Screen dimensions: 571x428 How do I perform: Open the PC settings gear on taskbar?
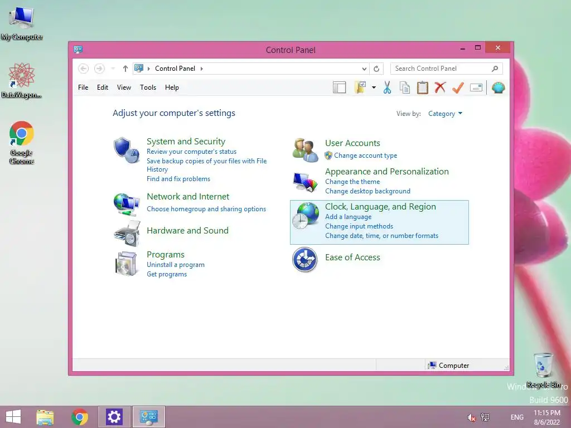pos(114,417)
